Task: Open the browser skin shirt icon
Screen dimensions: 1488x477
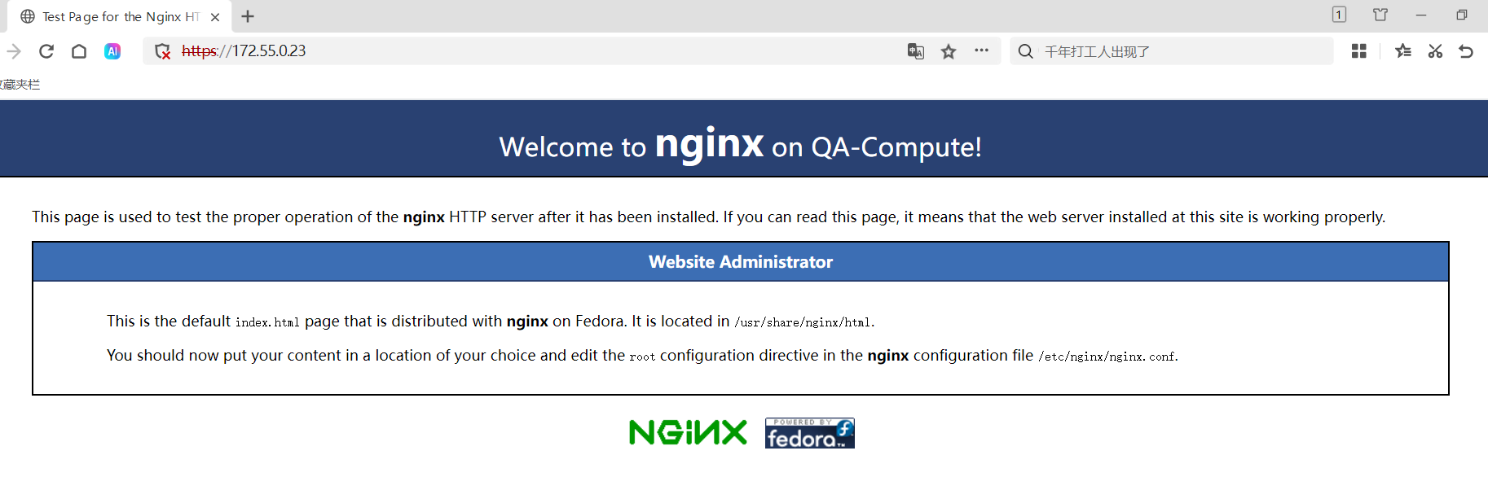Action: (x=1380, y=15)
